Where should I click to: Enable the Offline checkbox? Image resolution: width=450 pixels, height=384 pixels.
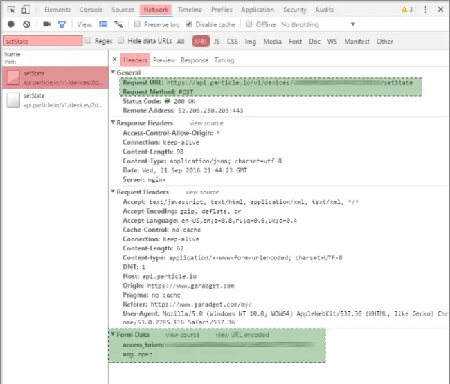[249, 24]
